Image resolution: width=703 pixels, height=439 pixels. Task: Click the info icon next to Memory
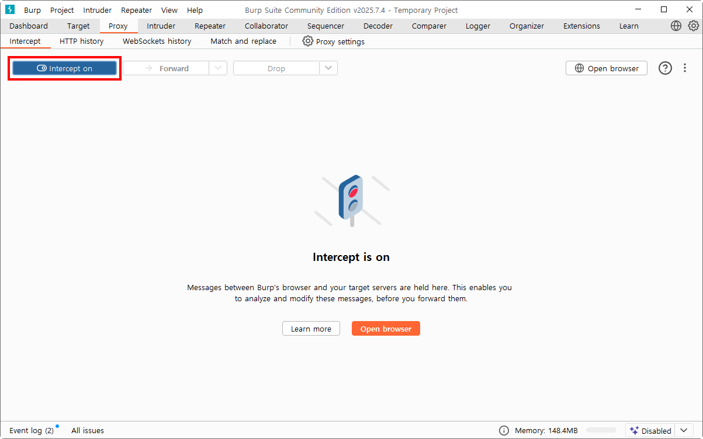click(504, 431)
